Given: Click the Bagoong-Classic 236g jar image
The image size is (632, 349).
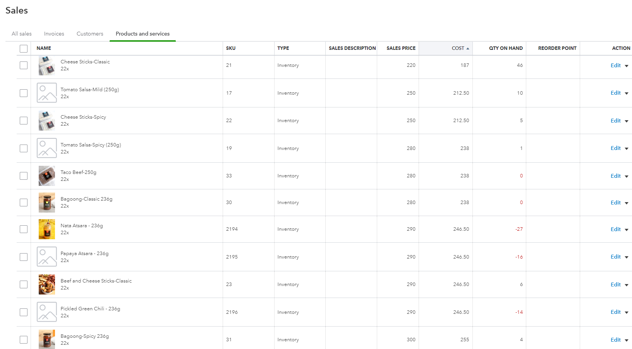Looking at the screenshot, I should click(46, 203).
